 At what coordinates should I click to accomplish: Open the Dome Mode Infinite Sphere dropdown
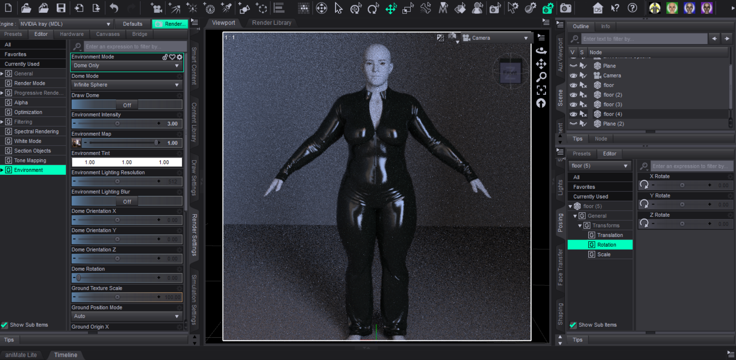click(x=127, y=85)
